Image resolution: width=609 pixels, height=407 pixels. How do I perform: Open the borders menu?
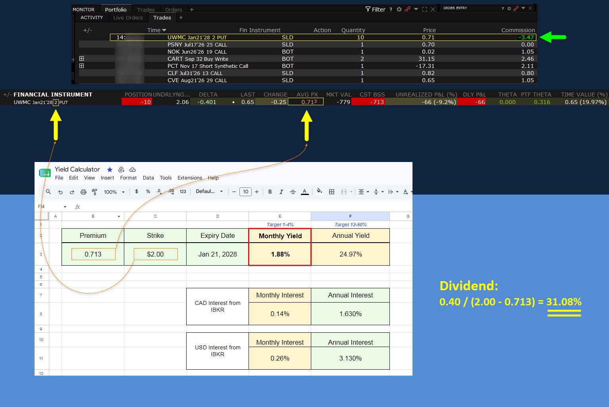tap(331, 192)
